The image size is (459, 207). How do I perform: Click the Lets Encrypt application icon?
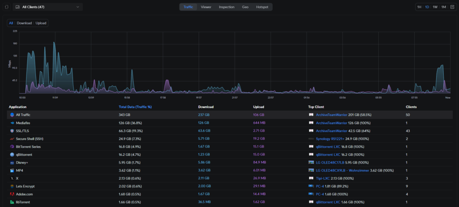click(12, 186)
